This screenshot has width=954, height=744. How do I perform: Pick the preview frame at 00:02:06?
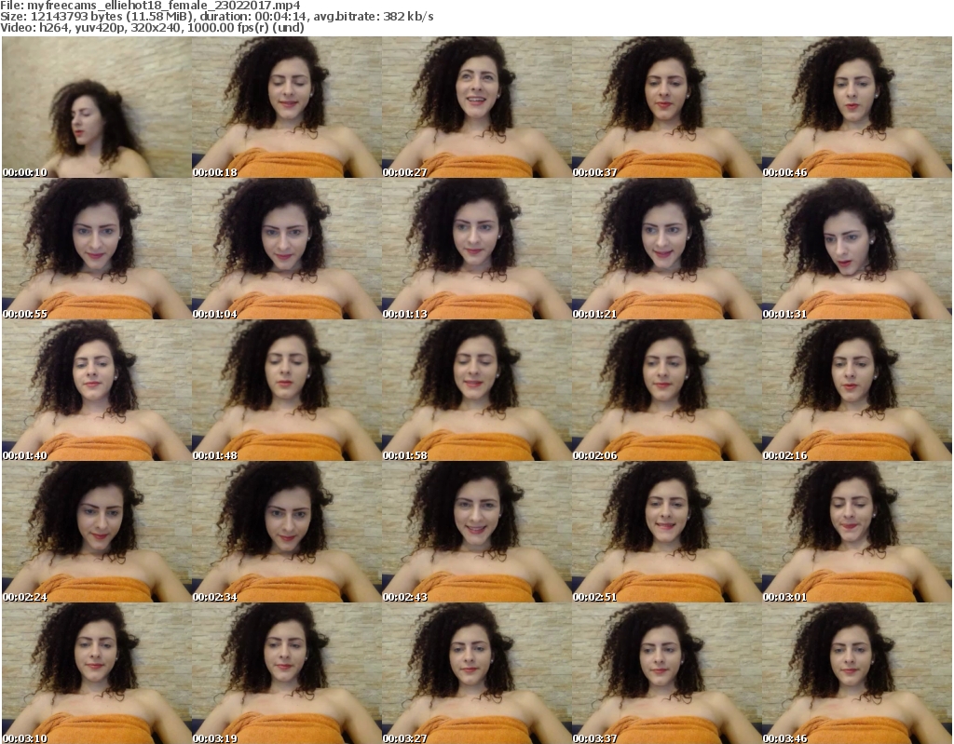[666, 390]
